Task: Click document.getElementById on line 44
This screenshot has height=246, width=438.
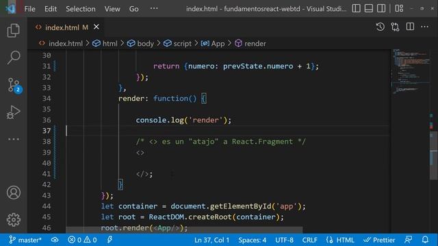Action: (221, 206)
